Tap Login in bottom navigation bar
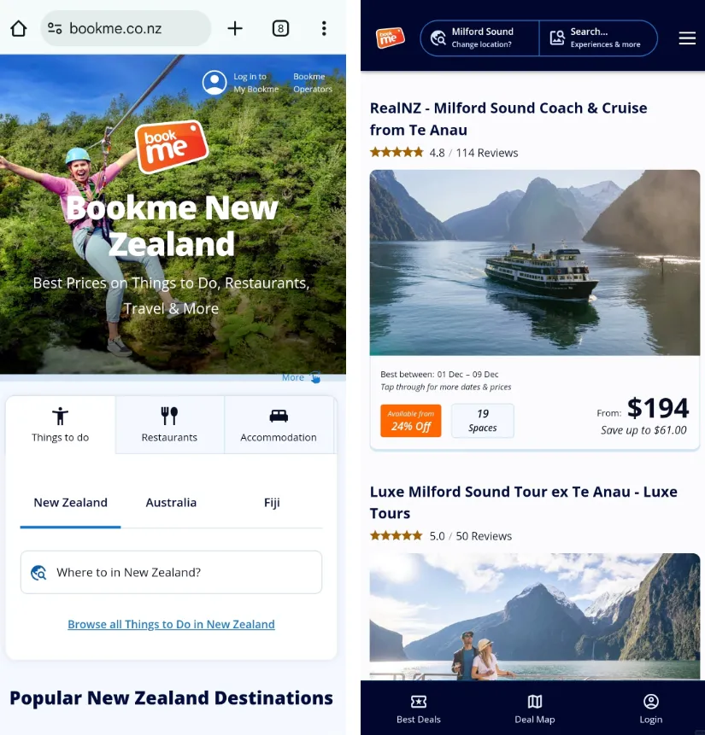705x735 pixels. (651, 709)
